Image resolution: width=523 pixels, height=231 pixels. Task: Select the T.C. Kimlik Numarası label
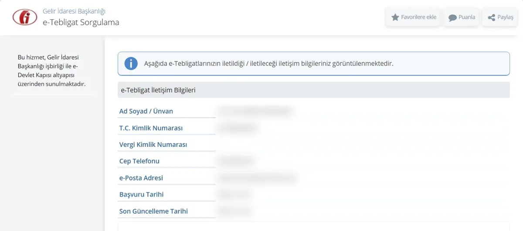(151, 128)
